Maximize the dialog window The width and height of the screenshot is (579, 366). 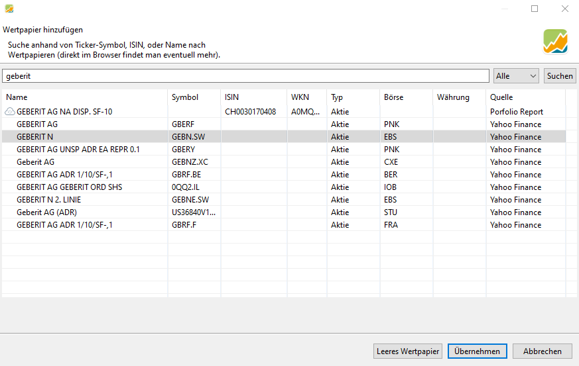click(x=535, y=9)
